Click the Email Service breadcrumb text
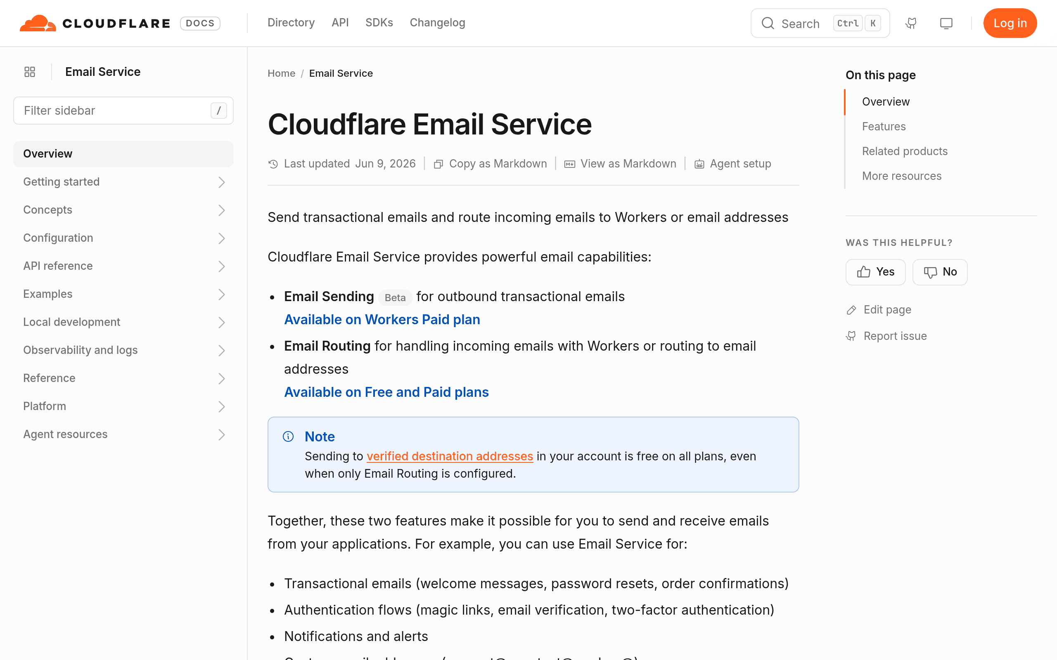1057x660 pixels. (x=341, y=73)
